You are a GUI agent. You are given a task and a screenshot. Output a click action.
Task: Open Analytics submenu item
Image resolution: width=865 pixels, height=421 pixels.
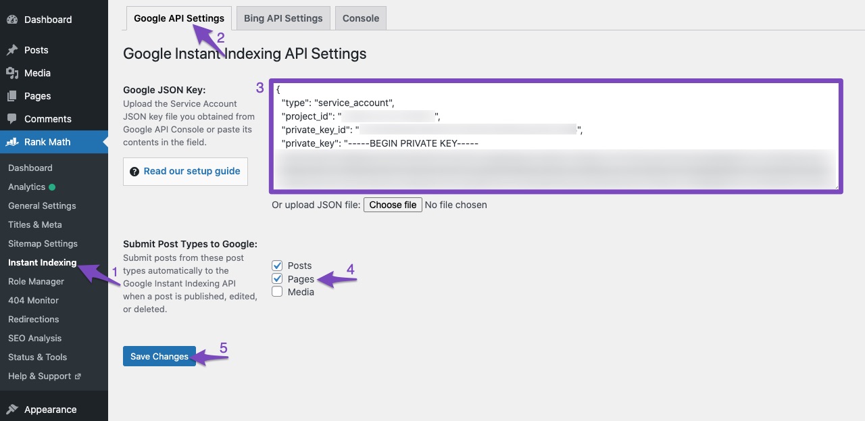click(27, 187)
